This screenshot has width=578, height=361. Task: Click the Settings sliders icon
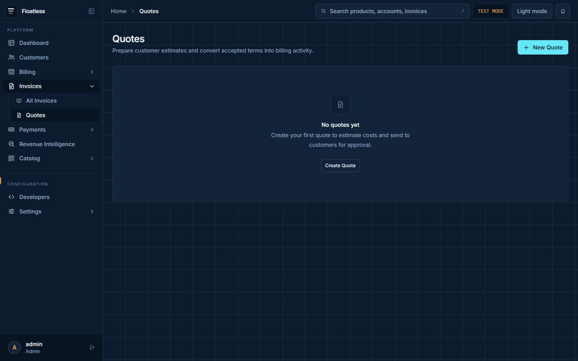(x=11, y=211)
